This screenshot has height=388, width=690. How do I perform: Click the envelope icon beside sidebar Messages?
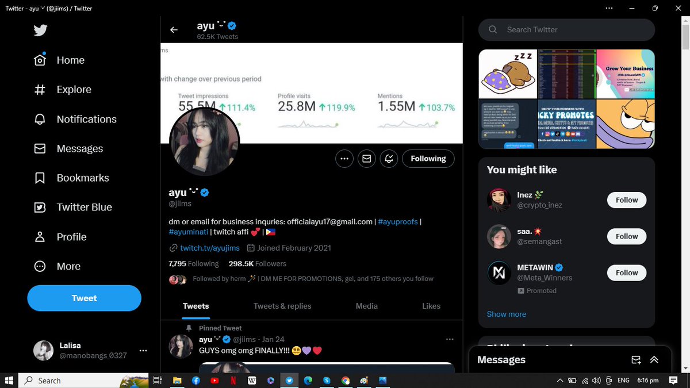(40, 148)
